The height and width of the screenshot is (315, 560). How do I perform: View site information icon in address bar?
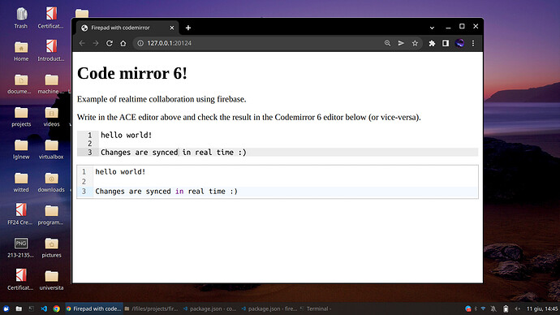point(140,43)
